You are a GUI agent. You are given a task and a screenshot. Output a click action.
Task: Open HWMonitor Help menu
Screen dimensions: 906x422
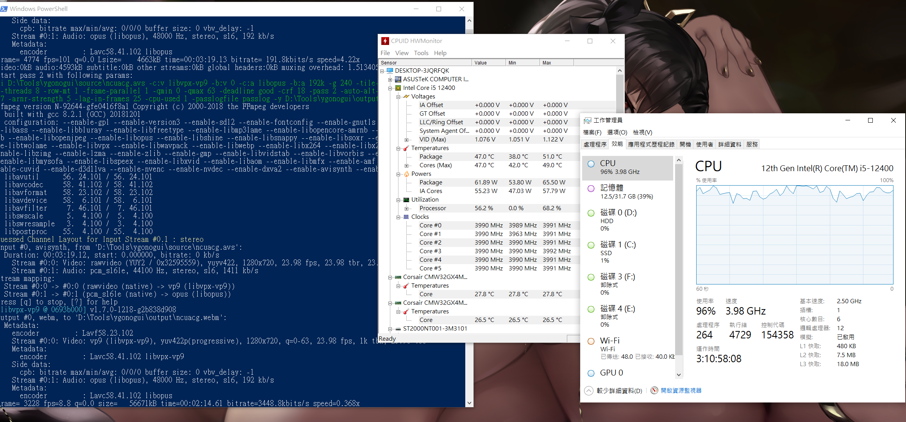pos(440,53)
